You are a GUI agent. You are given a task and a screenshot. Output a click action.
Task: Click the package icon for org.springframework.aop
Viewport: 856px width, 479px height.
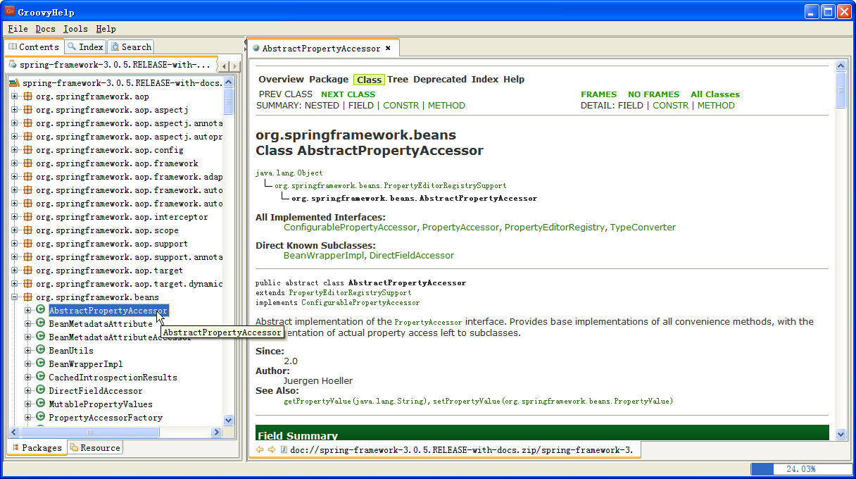tap(28, 97)
